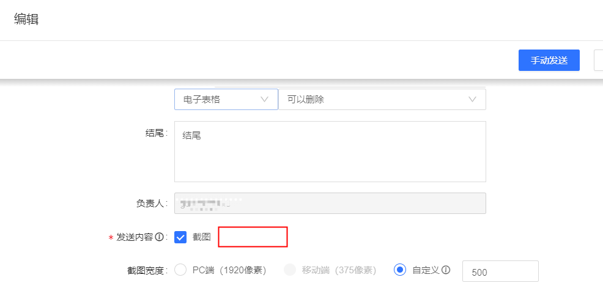Click the 编辑 dialog title

pos(26,20)
